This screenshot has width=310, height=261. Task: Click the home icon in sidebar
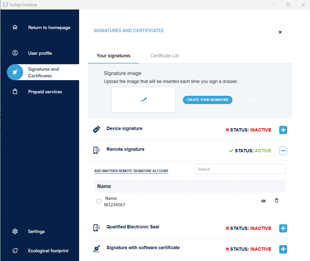15,27
